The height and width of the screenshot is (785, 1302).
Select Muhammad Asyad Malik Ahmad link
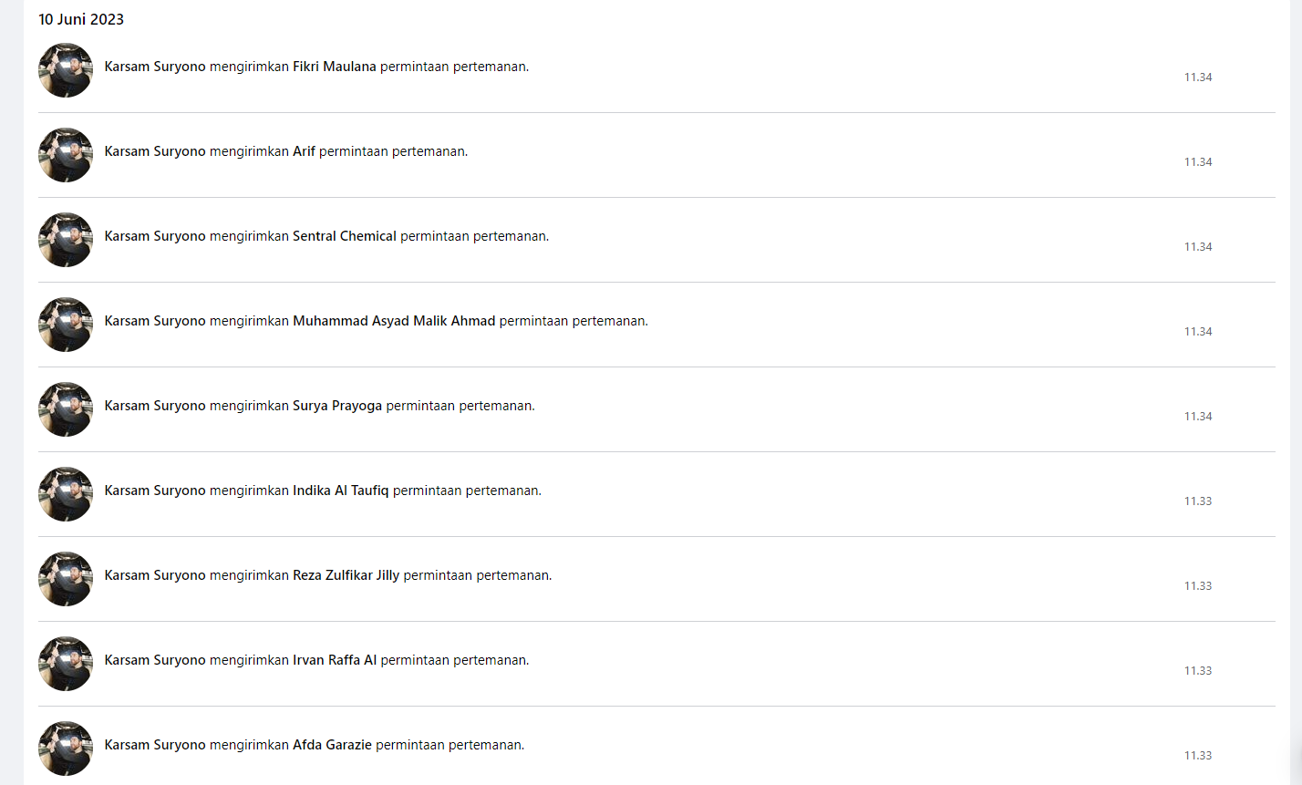pyautogui.click(x=394, y=321)
